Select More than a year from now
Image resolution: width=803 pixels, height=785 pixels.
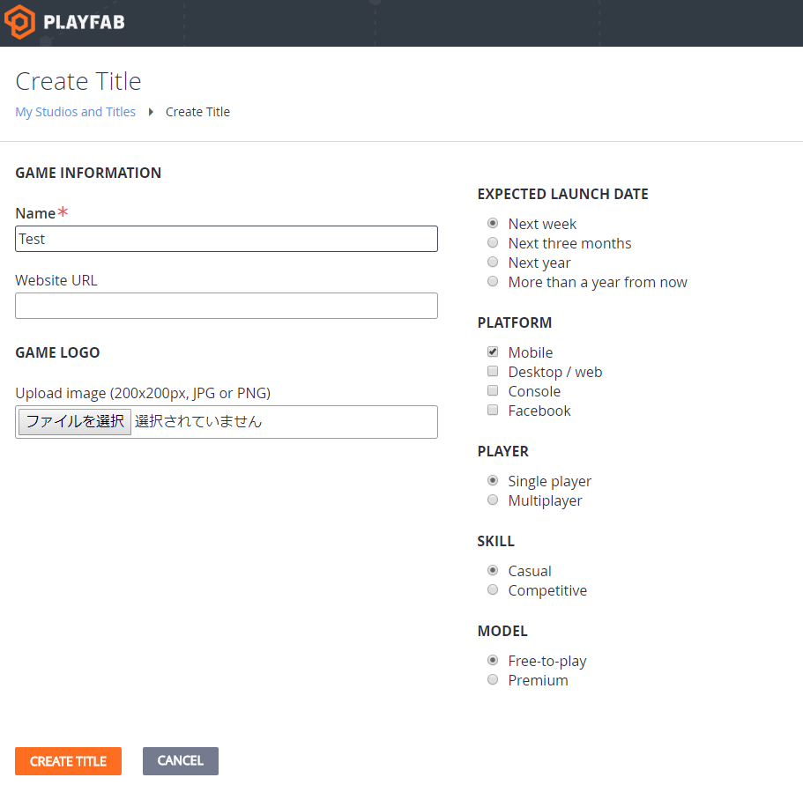point(493,281)
